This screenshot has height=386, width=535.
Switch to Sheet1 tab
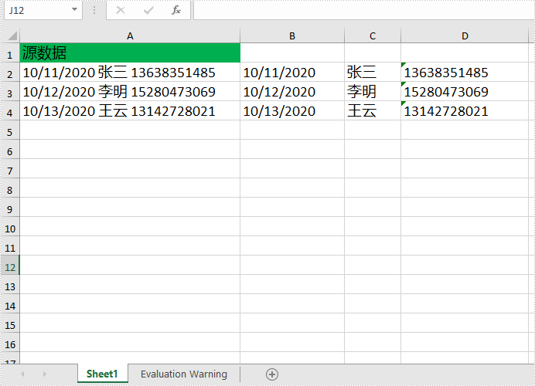[x=102, y=374]
